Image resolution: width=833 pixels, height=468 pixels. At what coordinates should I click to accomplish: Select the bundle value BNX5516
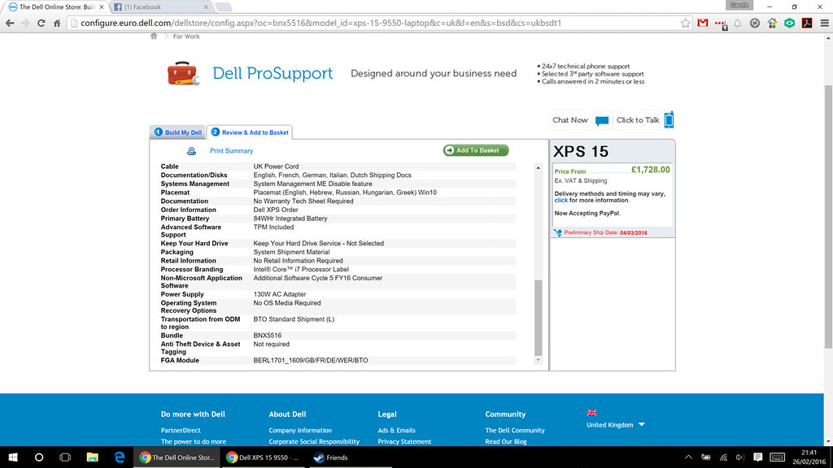pos(267,336)
